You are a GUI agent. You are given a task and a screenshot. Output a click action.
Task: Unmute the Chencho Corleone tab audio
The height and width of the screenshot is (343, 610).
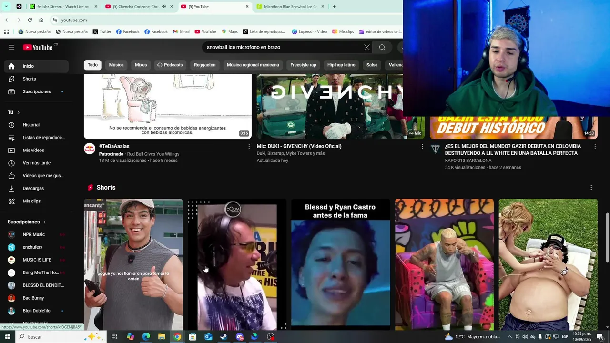tap(163, 7)
